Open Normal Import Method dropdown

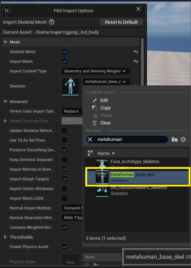(72, 208)
